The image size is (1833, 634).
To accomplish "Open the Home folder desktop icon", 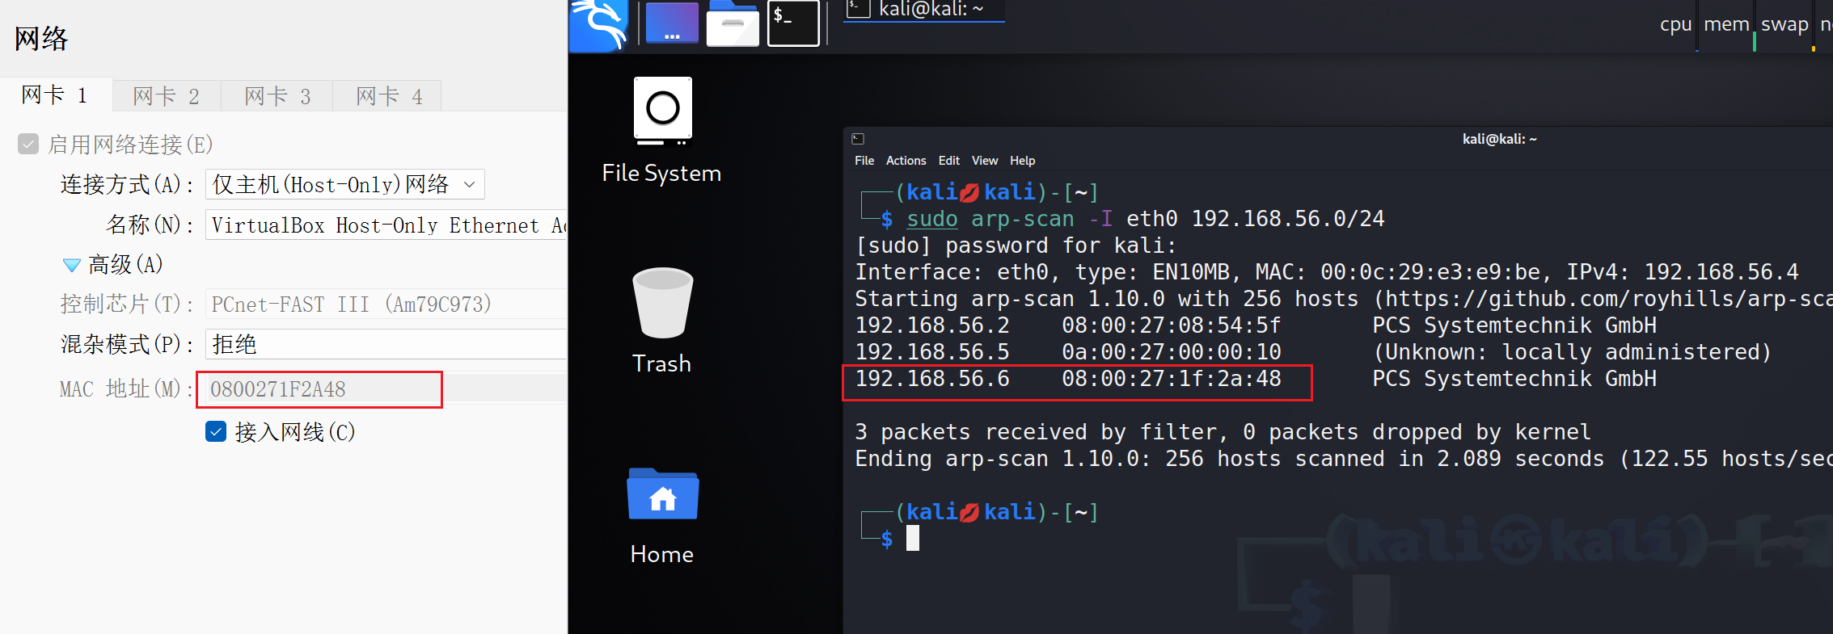I will coord(662,515).
